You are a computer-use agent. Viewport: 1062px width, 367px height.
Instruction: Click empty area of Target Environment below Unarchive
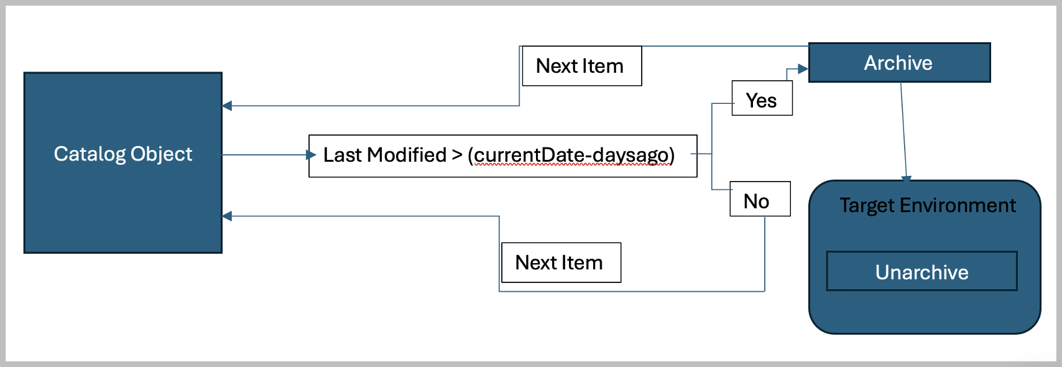[x=923, y=312]
